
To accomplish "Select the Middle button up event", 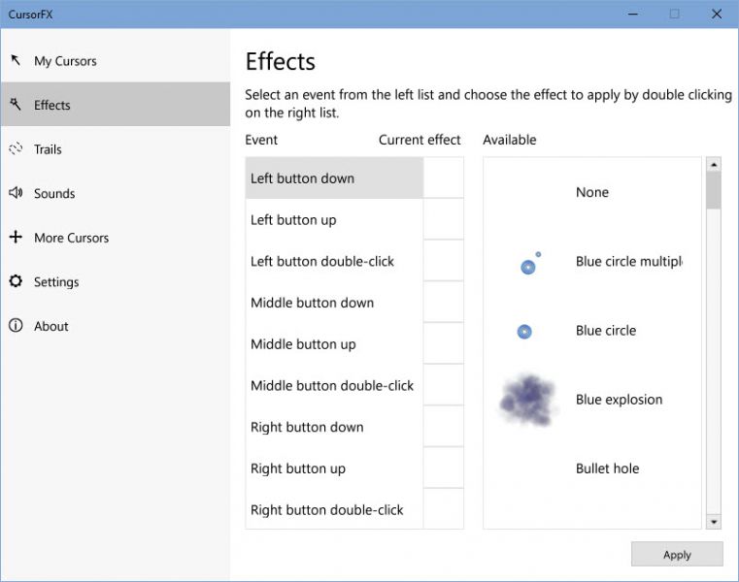I will [334, 343].
